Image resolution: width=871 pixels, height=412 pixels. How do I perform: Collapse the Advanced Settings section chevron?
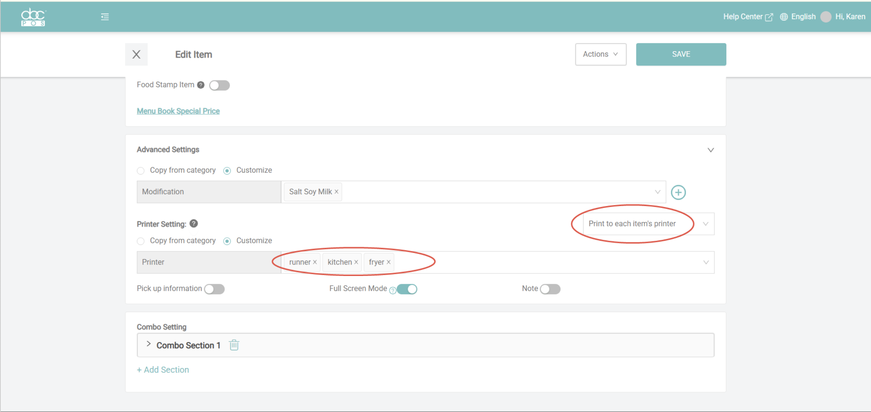pos(710,150)
